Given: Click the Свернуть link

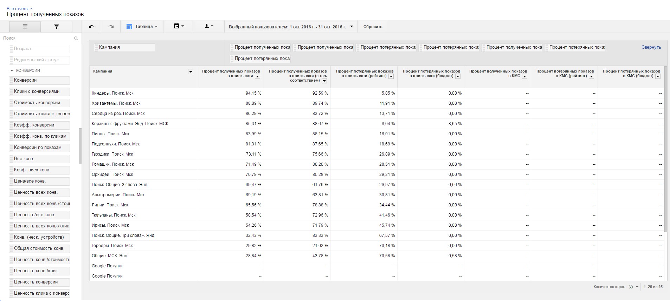Looking at the screenshot, I should tap(651, 47).
